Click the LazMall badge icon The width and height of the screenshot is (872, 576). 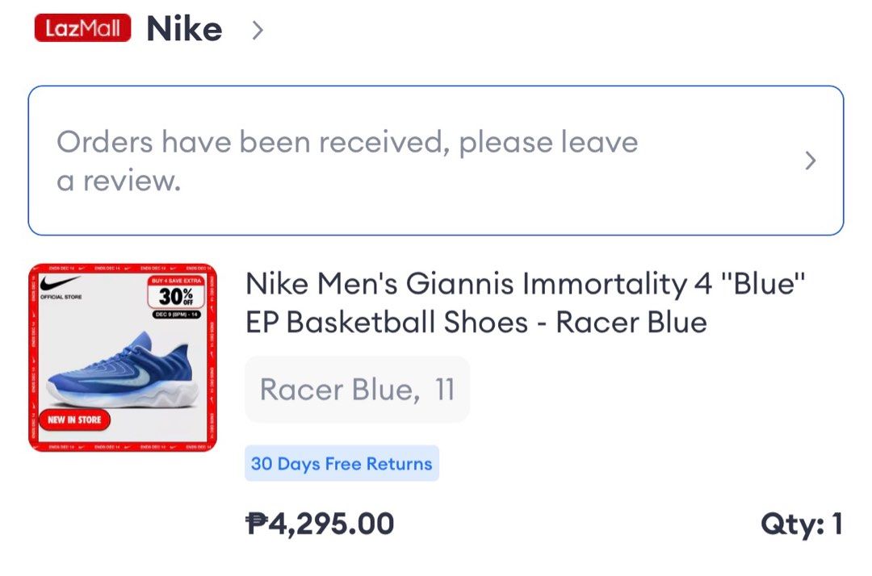[x=81, y=29]
